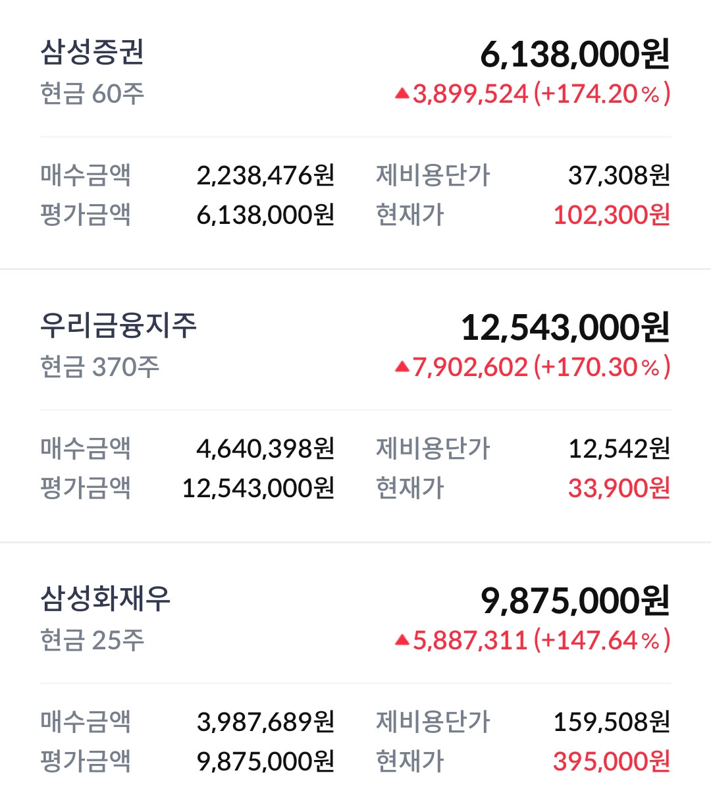Click the red 33,900원 current price
Viewport: 711px width, 812px height.
pos(619,488)
